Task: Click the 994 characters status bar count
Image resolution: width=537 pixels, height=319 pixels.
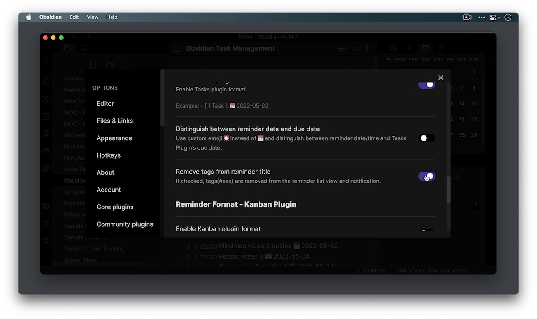Action: pyautogui.click(x=447, y=271)
